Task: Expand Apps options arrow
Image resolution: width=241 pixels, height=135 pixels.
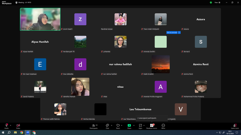Action: tap(144, 125)
